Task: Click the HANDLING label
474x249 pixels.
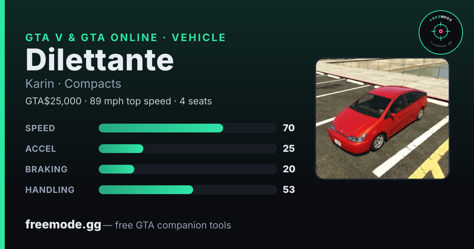Action: pos(50,190)
